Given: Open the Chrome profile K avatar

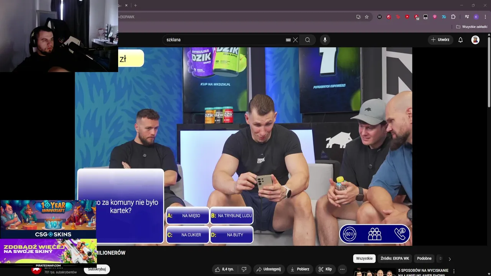Looking at the screenshot, I should [476, 17].
